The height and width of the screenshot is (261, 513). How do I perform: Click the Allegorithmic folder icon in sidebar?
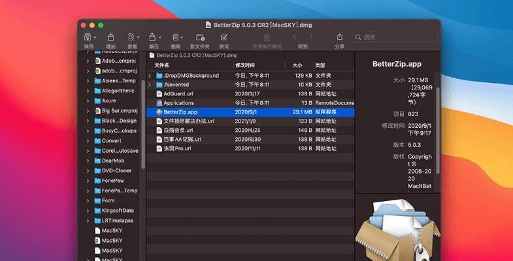97,91
